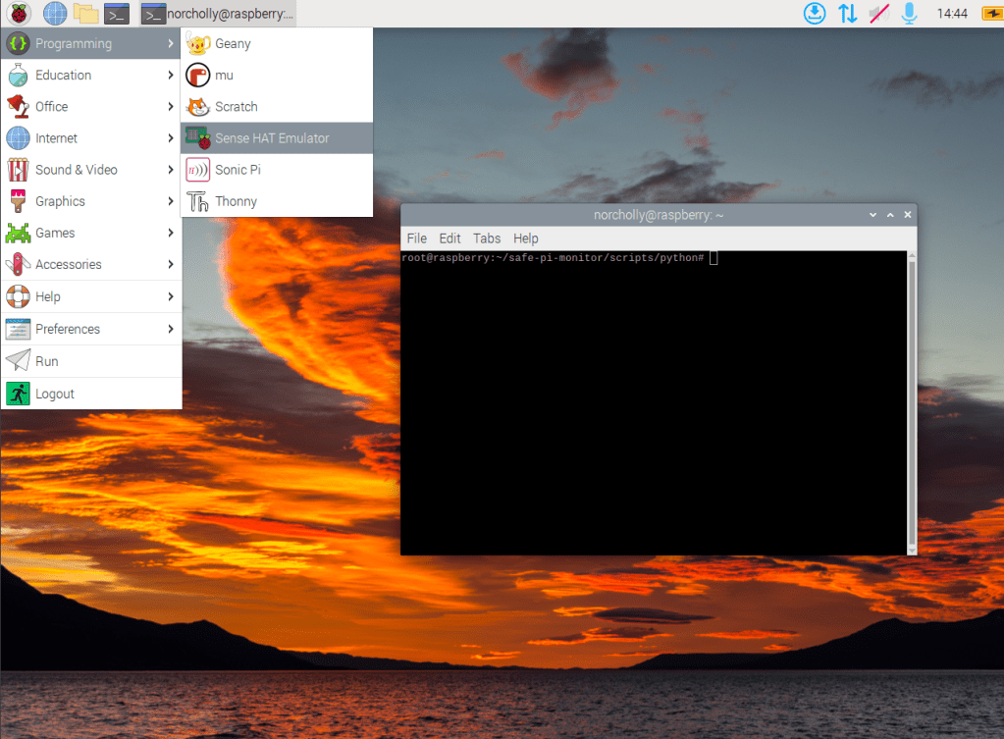Open the Geany editor
The width and height of the screenshot is (1004, 739).
point(233,43)
